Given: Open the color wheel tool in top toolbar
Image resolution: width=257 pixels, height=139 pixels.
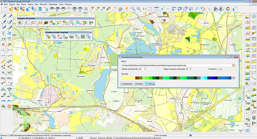Looking at the screenshot, I should coord(228,9).
